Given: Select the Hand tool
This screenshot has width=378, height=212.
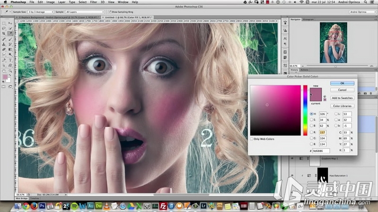Looking at the screenshot, I should (4, 71).
